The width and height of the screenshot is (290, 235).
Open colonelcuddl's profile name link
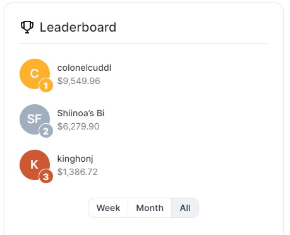(84, 68)
